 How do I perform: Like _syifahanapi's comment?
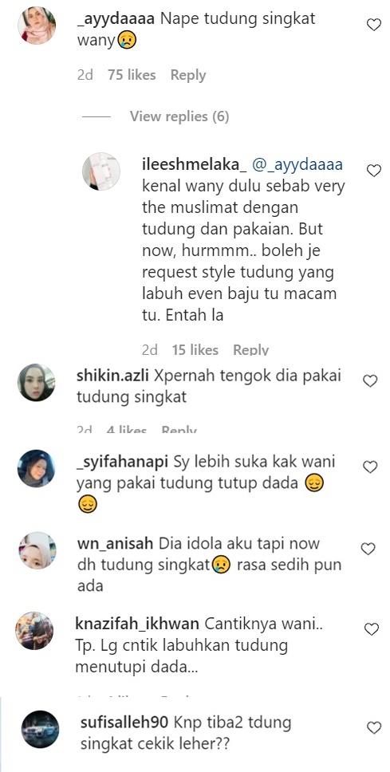(370, 467)
